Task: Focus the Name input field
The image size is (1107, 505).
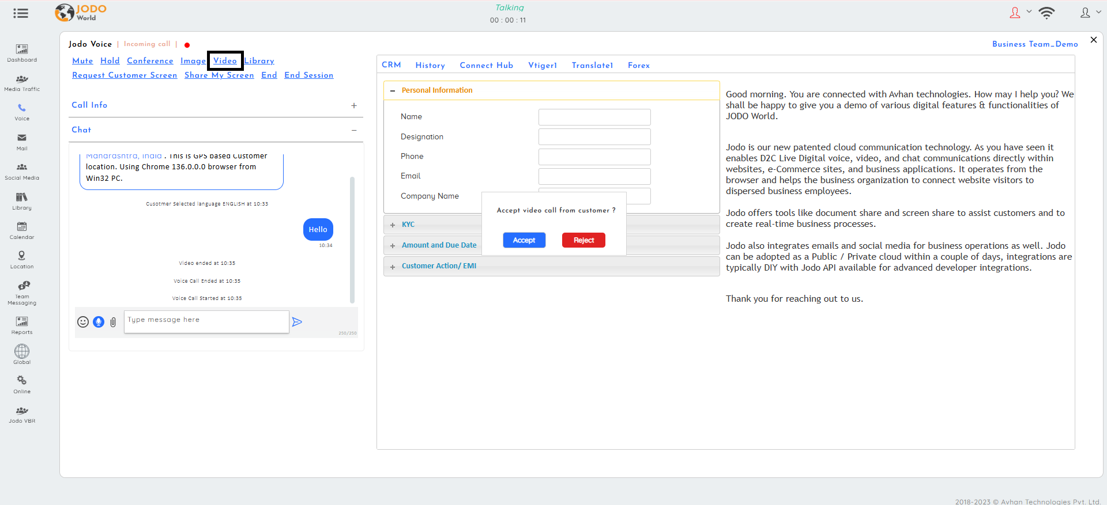Action: [x=594, y=117]
